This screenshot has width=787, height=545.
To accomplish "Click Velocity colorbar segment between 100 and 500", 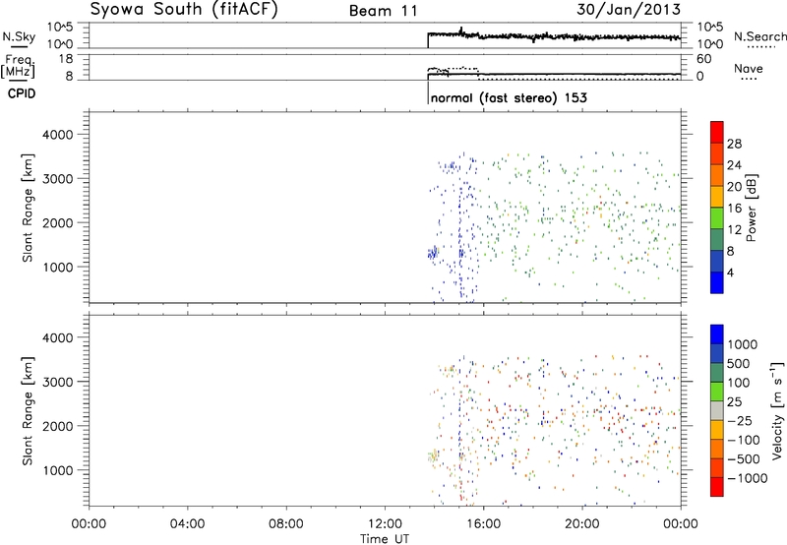I will (x=717, y=373).
